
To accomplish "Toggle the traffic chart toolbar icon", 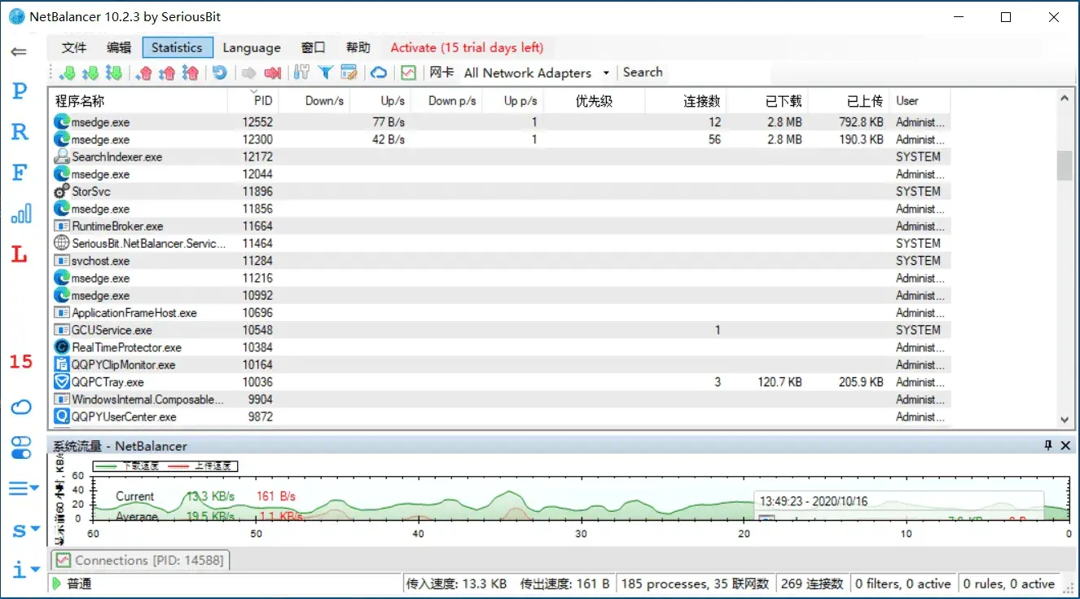I will click(x=408, y=73).
